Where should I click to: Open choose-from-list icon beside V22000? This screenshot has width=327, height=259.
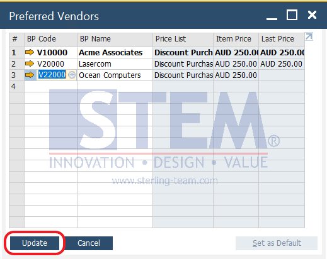click(x=72, y=75)
